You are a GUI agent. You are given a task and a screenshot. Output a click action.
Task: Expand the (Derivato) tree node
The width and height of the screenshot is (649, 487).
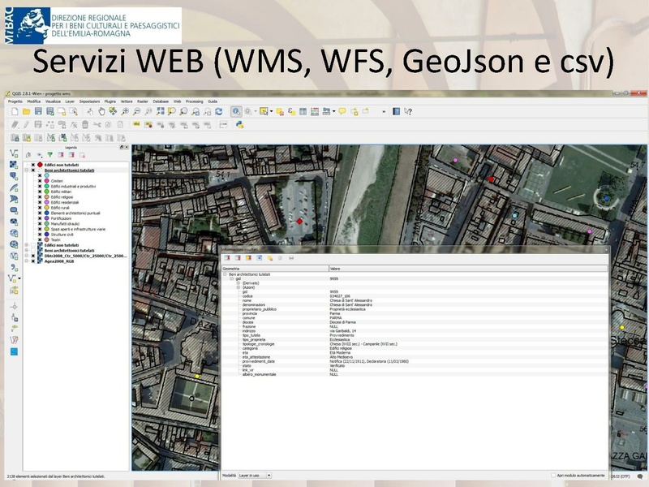click(x=239, y=282)
